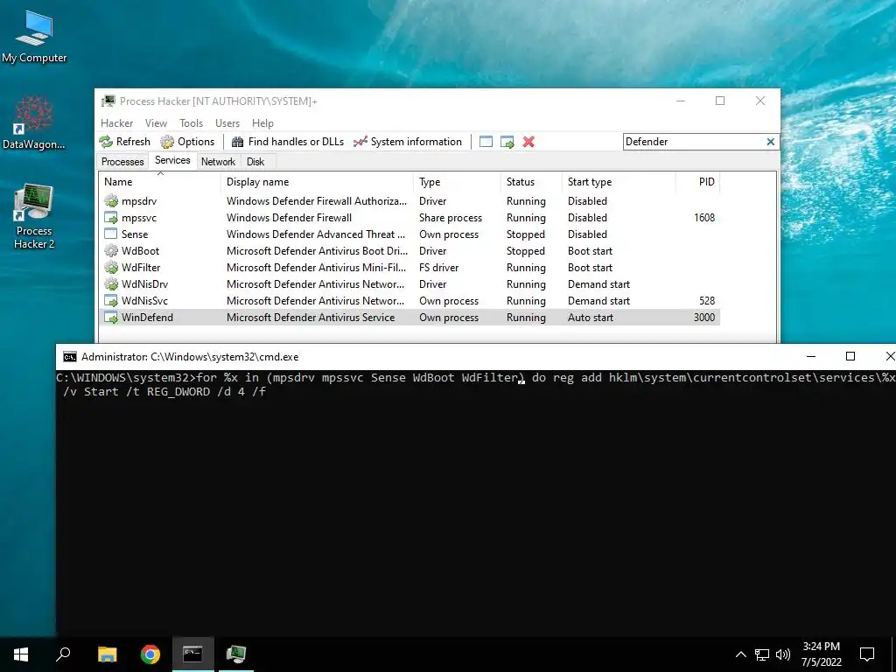Viewport: 896px width, 672px height.
Task: Open the Tools menu
Action: [x=191, y=122]
